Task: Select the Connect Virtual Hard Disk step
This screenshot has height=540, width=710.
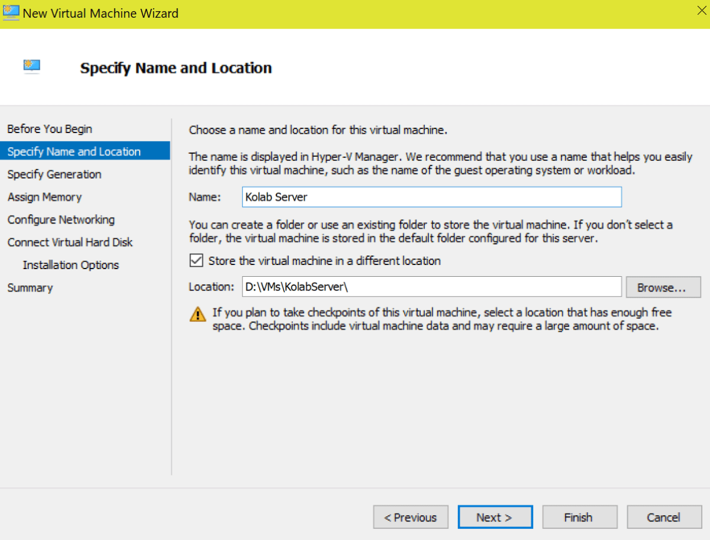Action: 69,242
